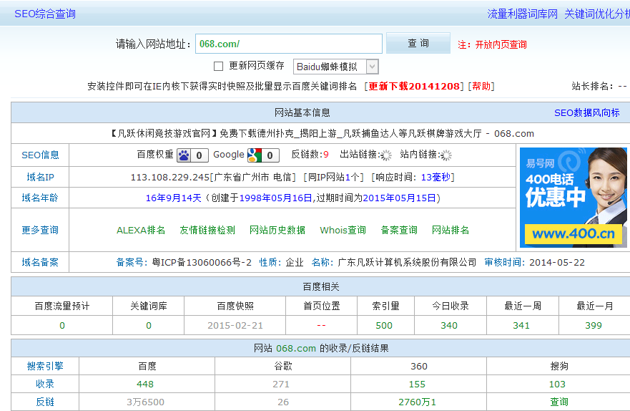Click the domain age 16年9月14天 link
This screenshot has width=630, height=411.
pyautogui.click(x=173, y=198)
